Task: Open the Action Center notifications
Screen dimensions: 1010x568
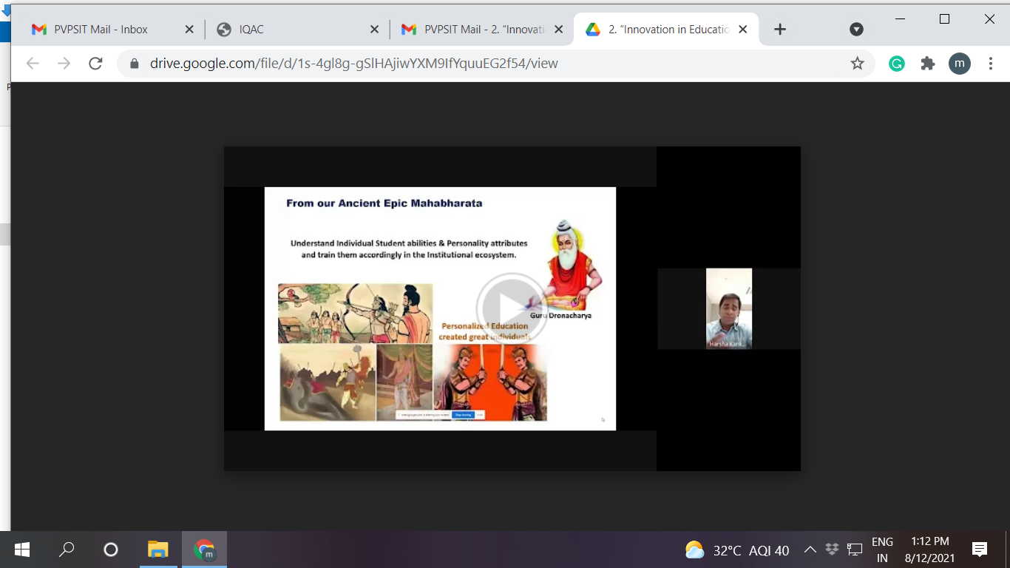Action: (x=980, y=550)
